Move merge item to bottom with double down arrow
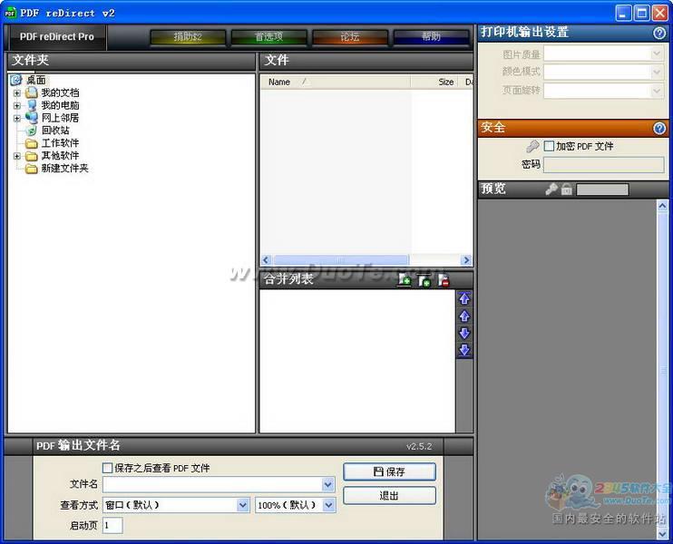 464,350
